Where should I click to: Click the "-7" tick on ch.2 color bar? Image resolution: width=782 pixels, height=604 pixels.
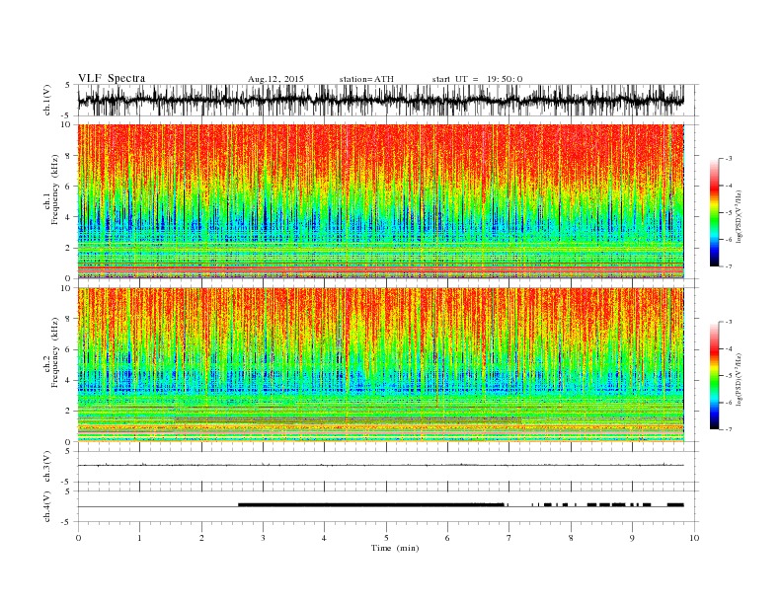(729, 429)
